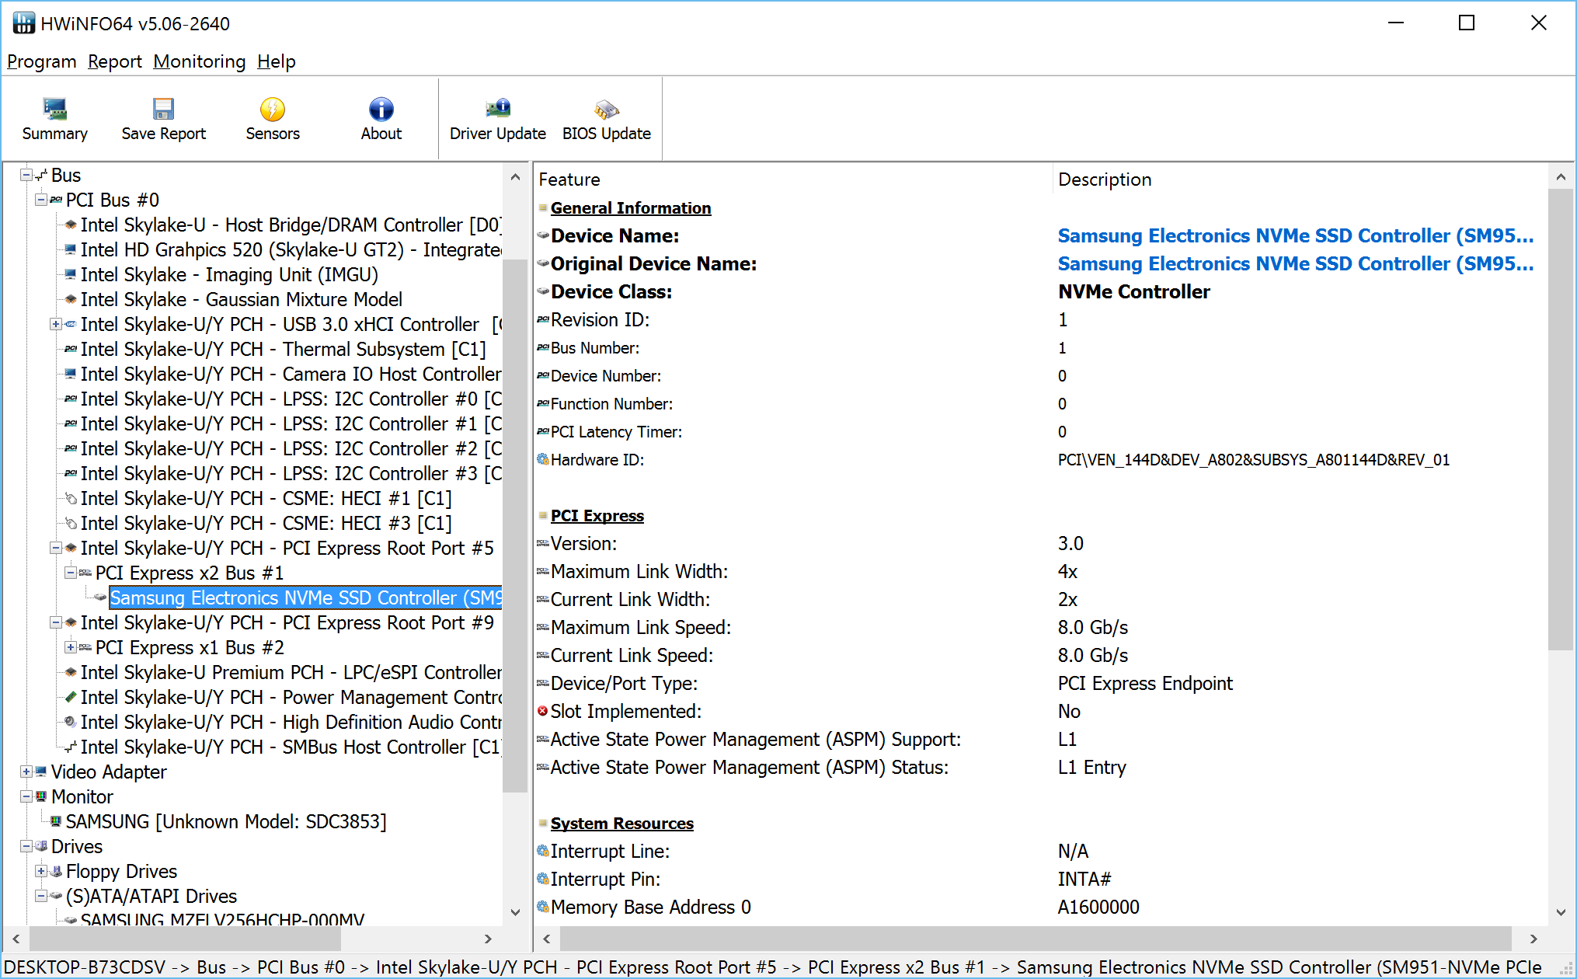Click the Floppy Drives icon
Screen dimensions: 1577x979
tap(56, 871)
